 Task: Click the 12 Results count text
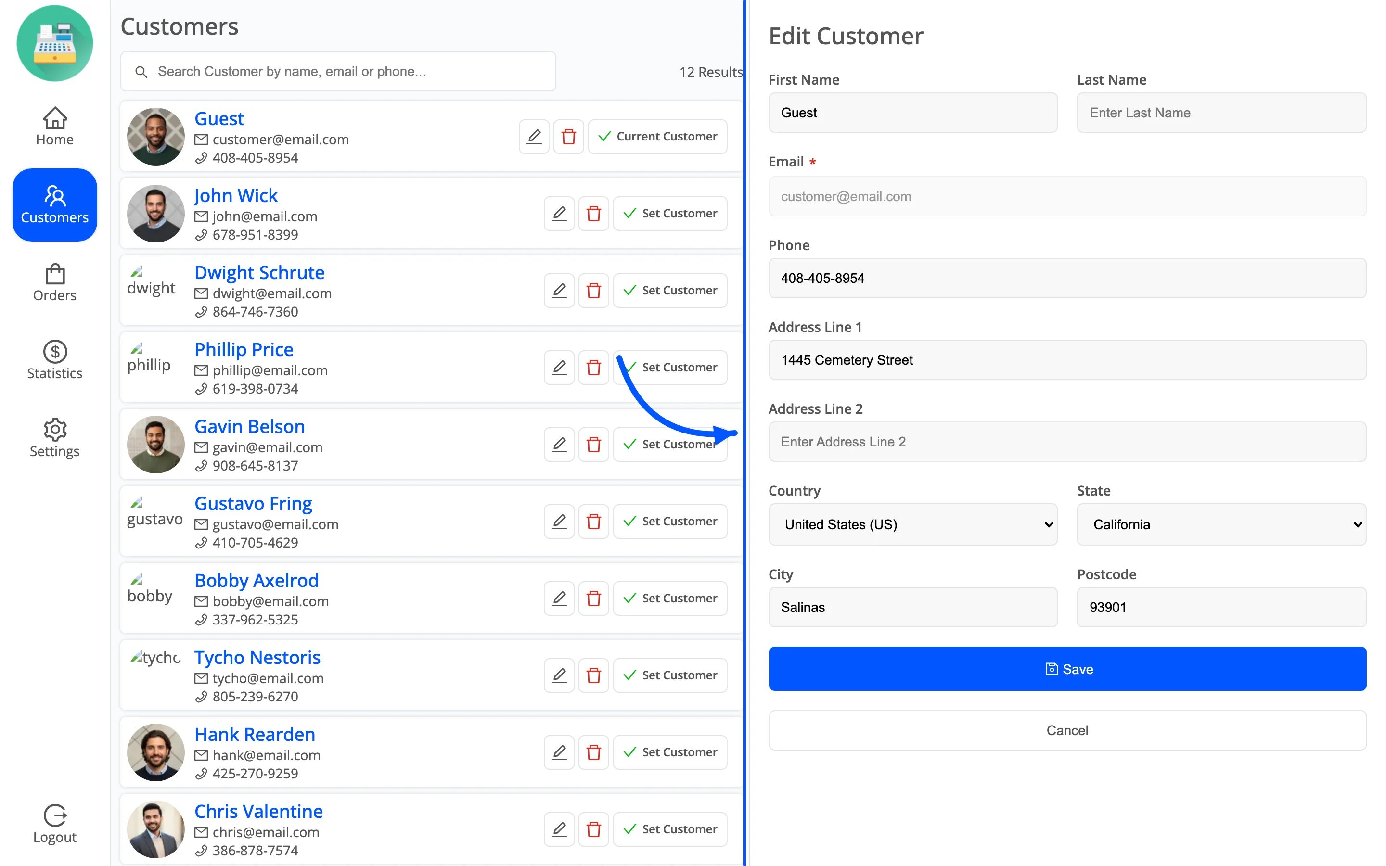click(x=711, y=72)
